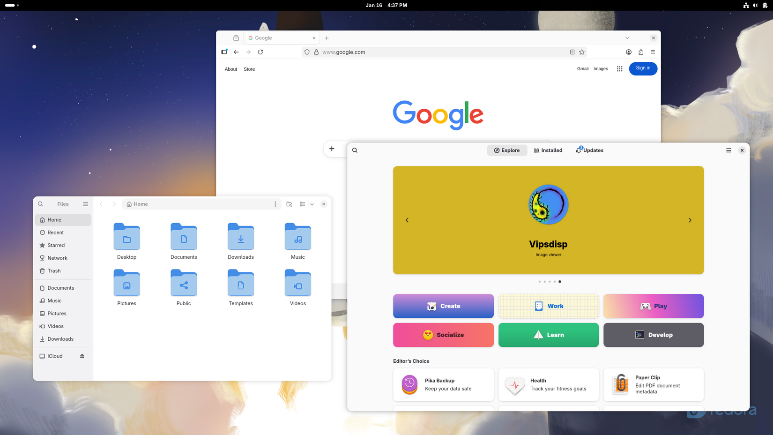Open the Downloads folder icon in Files
773x435 pixels.
click(241, 237)
